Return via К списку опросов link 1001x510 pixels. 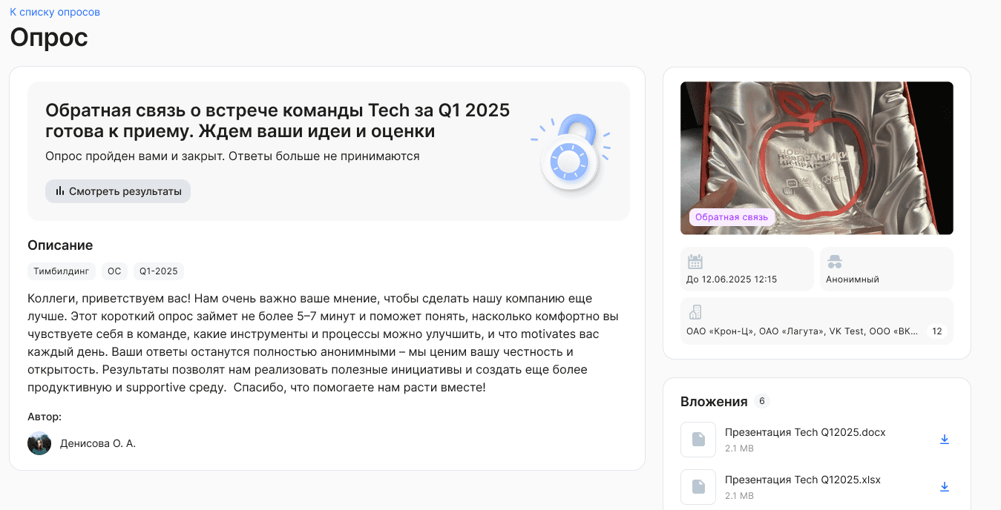coord(54,11)
